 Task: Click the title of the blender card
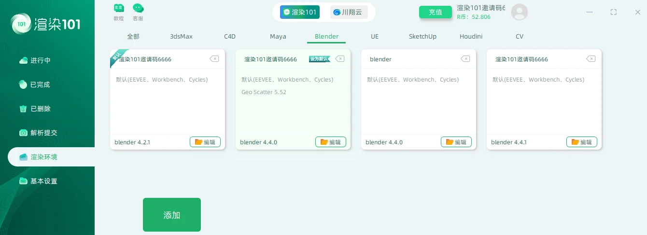[380, 59]
